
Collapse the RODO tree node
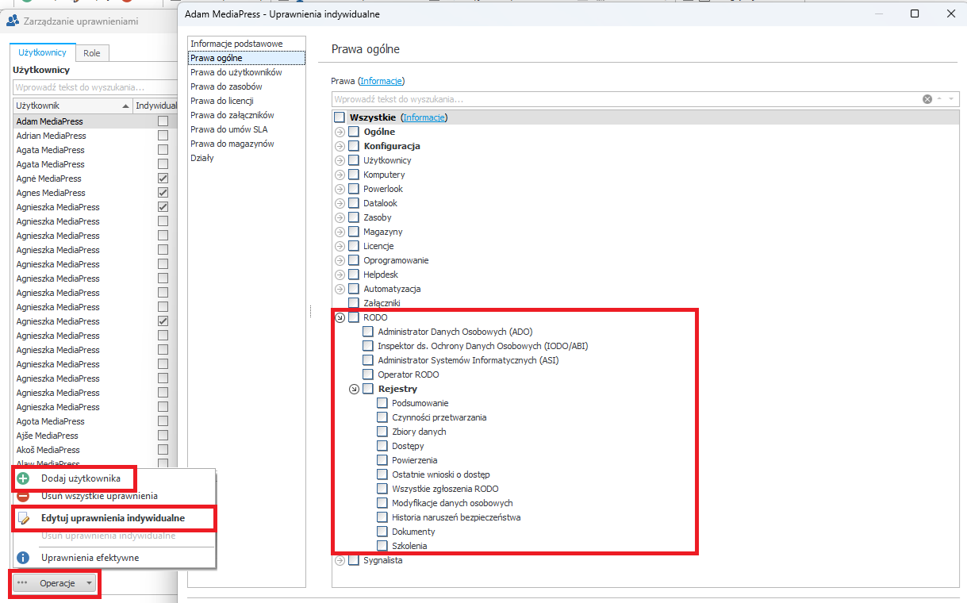pyautogui.click(x=340, y=317)
